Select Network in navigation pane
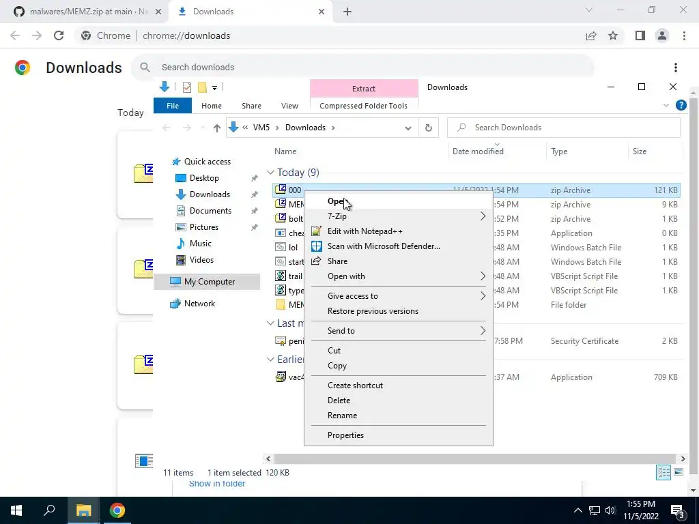The image size is (699, 524). click(199, 304)
